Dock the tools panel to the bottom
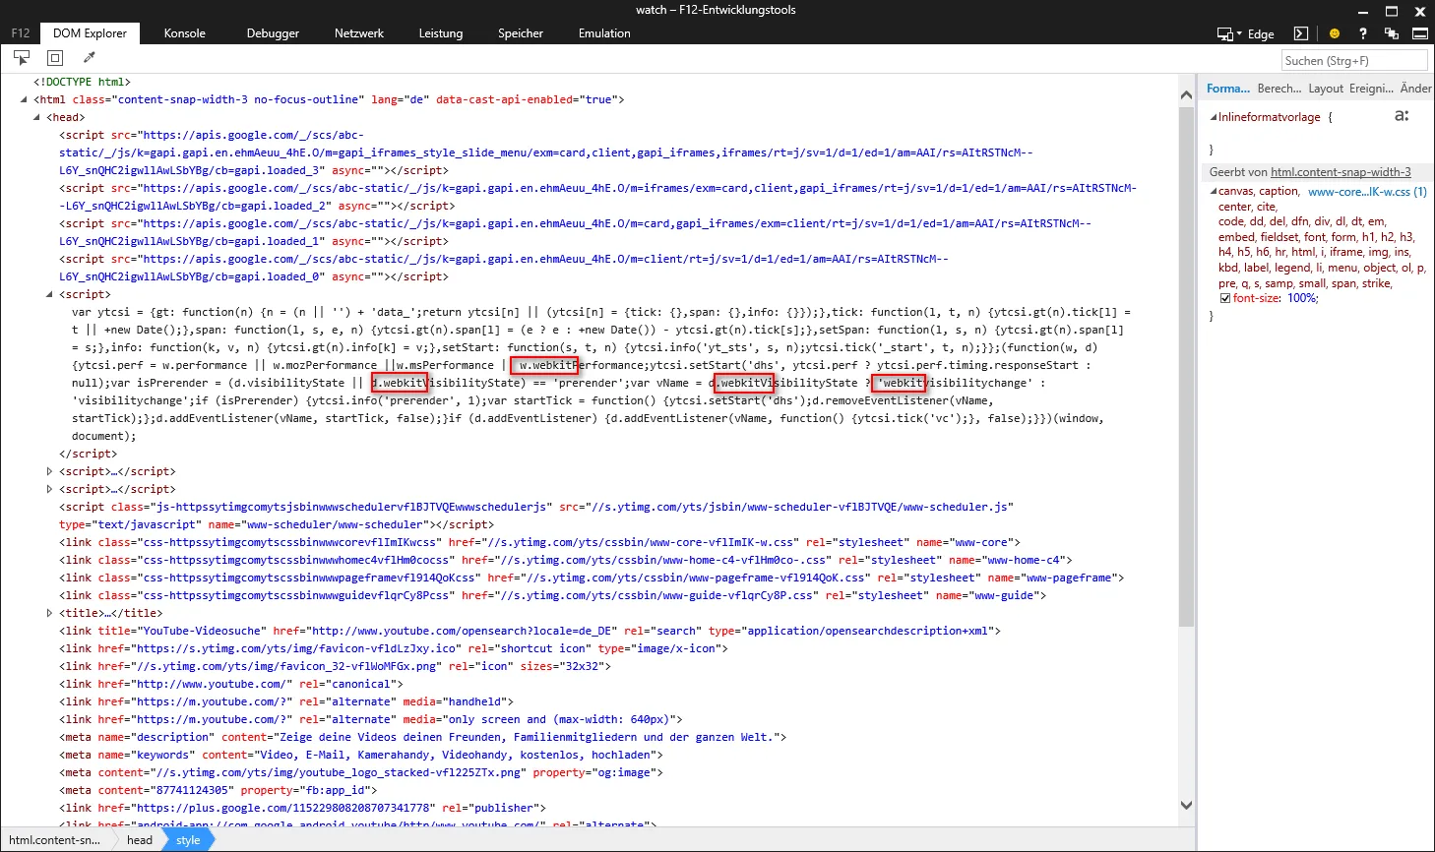Image resolution: width=1435 pixels, height=852 pixels. click(x=1420, y=33)
